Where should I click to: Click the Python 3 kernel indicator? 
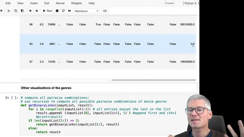click(190, 3)
